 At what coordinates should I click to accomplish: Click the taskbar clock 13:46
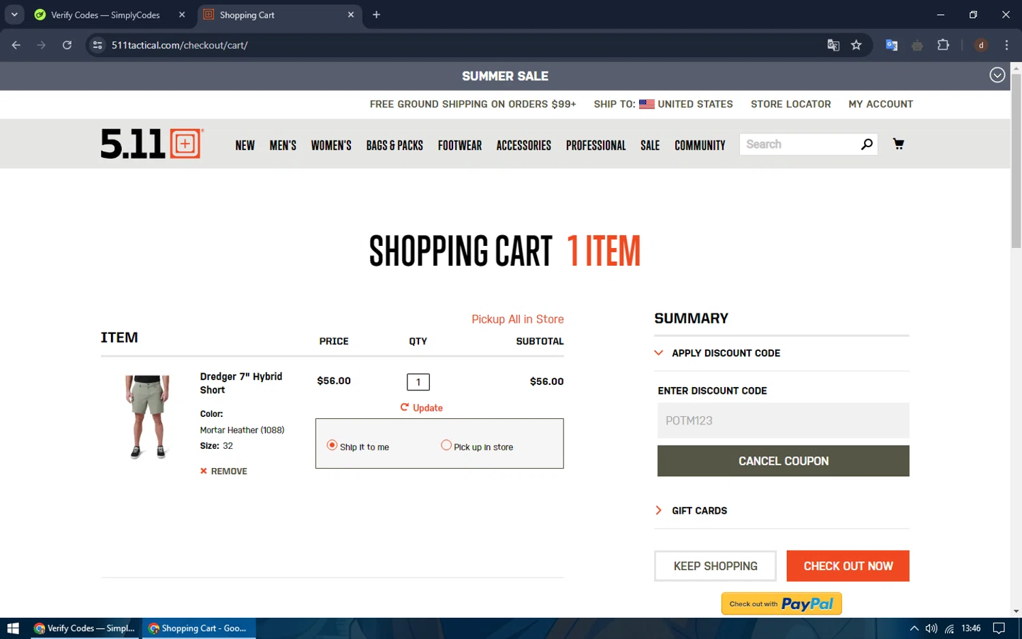pos(971,628)
